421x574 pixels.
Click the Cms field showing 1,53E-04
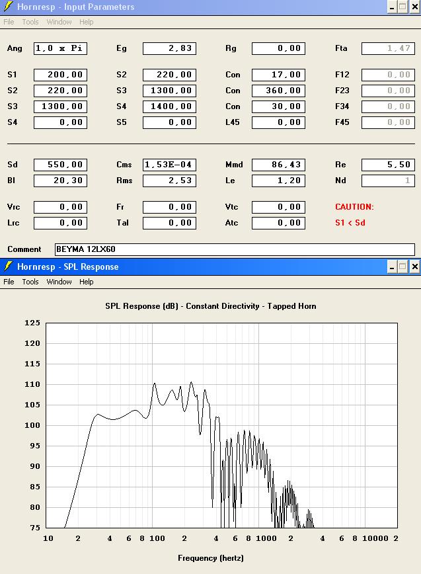169,165
